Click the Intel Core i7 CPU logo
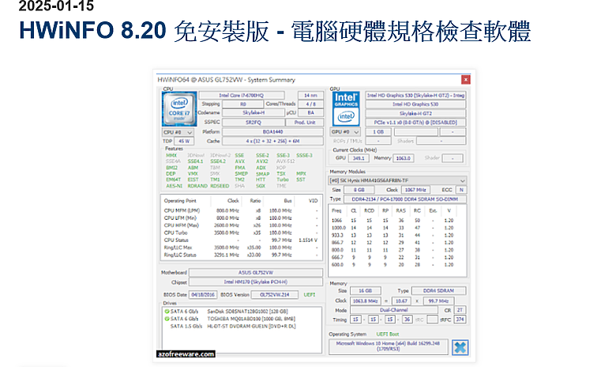 pyautogui.click(x=179, y=109)
